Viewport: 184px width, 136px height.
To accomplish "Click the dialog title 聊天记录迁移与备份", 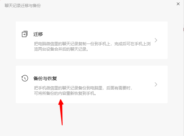I will 23,5.
